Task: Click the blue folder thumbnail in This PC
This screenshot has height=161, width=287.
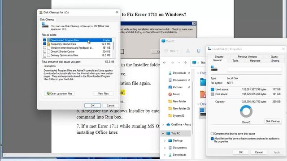Action: coord(203,82)
